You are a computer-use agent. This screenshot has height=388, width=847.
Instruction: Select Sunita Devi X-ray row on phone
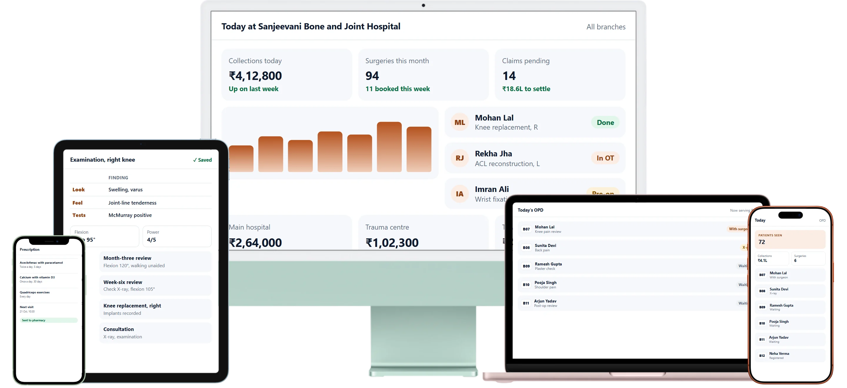point(790,291)
